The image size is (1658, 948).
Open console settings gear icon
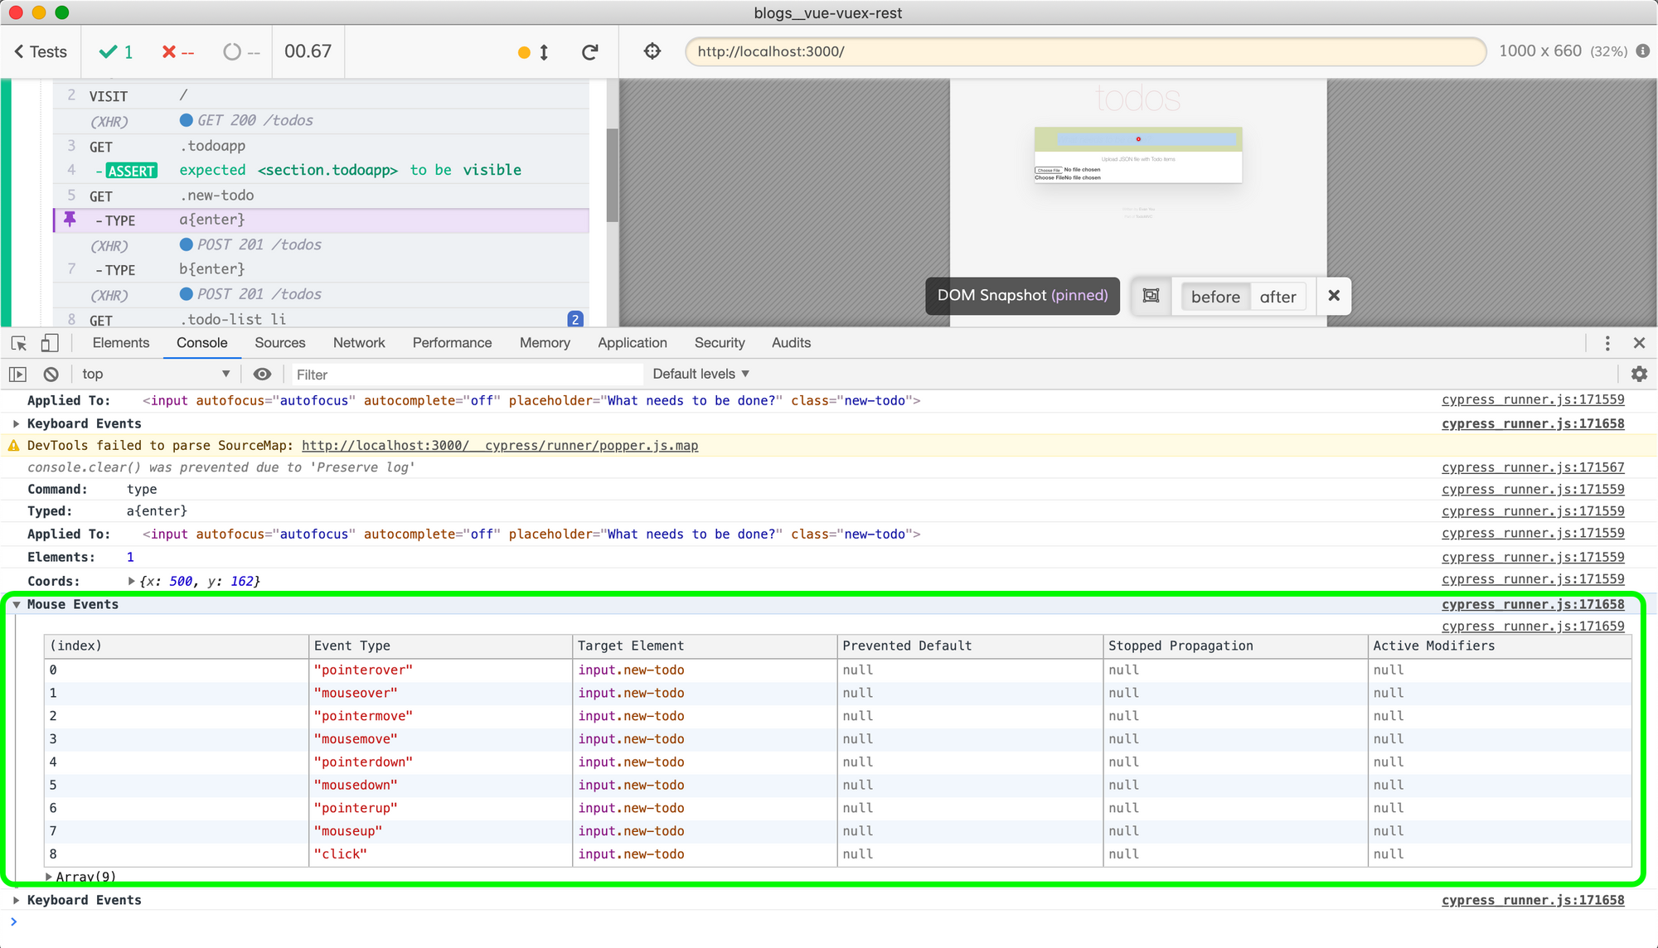click(x=1639, y=375)
